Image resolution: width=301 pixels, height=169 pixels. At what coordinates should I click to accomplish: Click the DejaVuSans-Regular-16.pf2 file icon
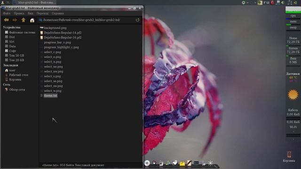(x=41, y=38)
